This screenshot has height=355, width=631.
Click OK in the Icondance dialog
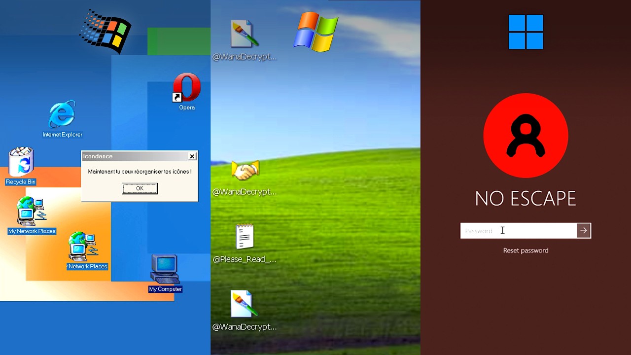point(140,188)
